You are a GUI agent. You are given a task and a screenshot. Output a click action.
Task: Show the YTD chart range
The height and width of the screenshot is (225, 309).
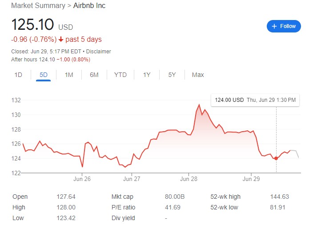click(120, 75)
